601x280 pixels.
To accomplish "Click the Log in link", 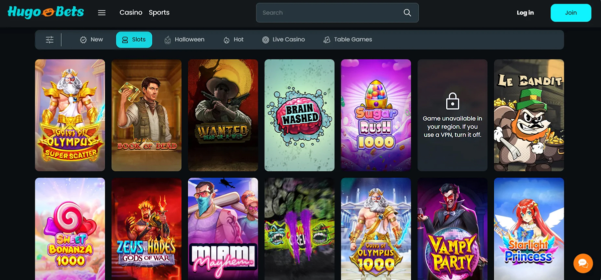I will click(x=525, y=13).
